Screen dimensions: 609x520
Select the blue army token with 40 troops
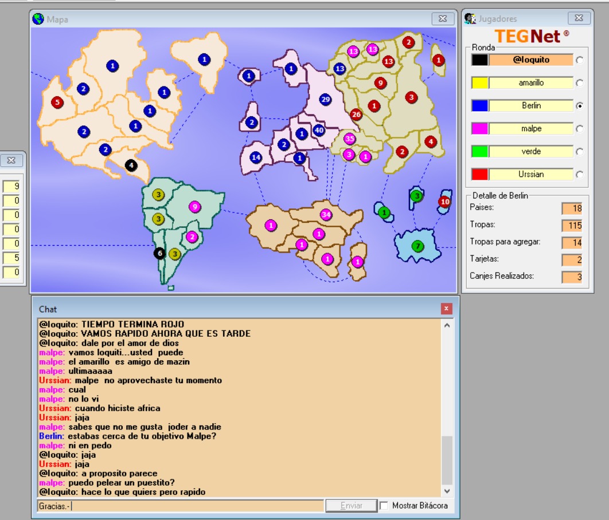(x=319, y=131)
